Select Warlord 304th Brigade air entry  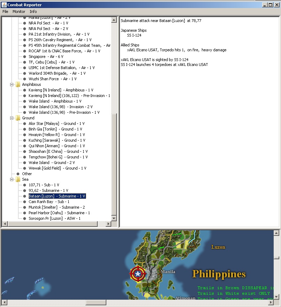[57, 73]
